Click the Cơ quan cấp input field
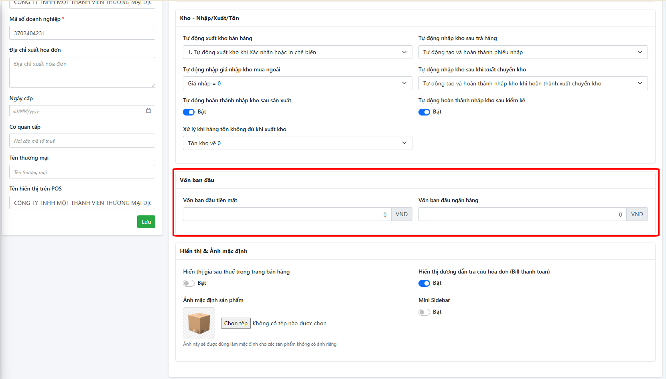Viewport: 666px width, 379px height. click(x=82, y=141)
